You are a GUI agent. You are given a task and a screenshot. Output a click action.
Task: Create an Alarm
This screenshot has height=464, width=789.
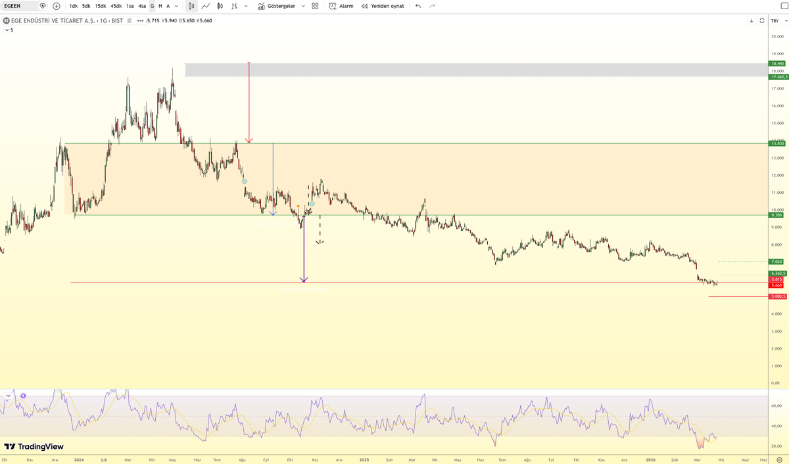(x=341, y=6)
